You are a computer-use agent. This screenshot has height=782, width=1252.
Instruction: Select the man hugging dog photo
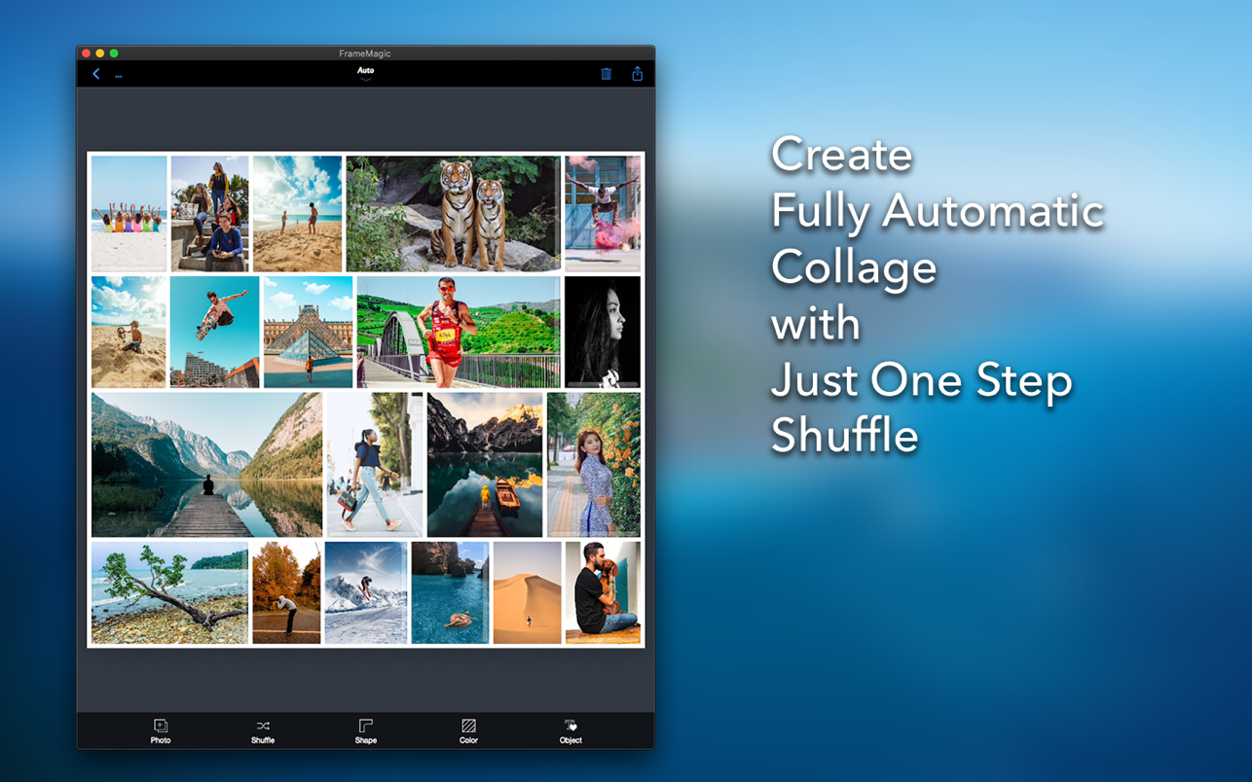click(603, 592)
